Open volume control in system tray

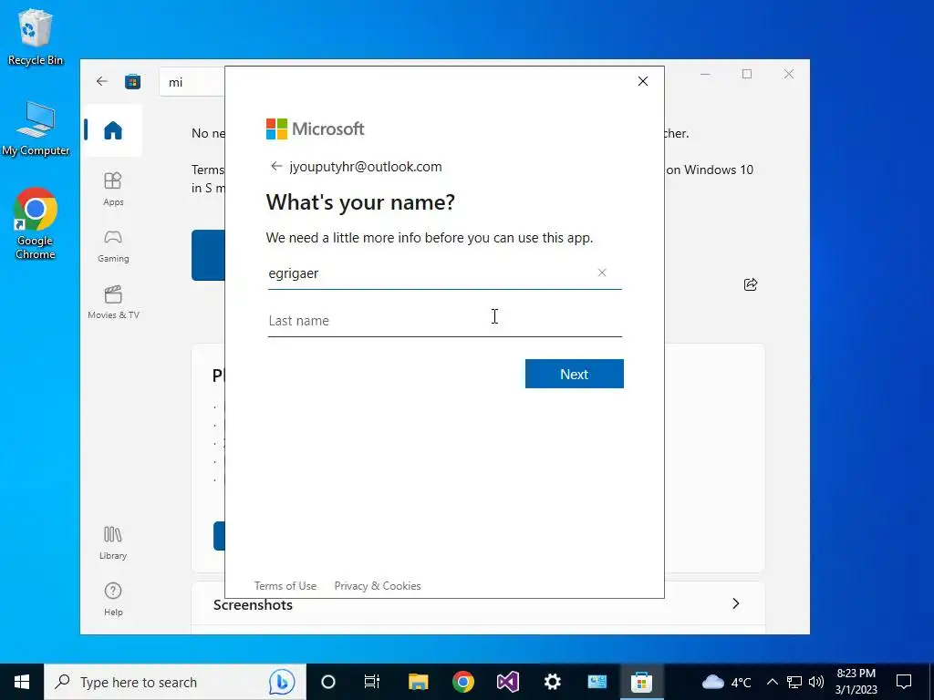pyautogui.click(x=816, y=682)
